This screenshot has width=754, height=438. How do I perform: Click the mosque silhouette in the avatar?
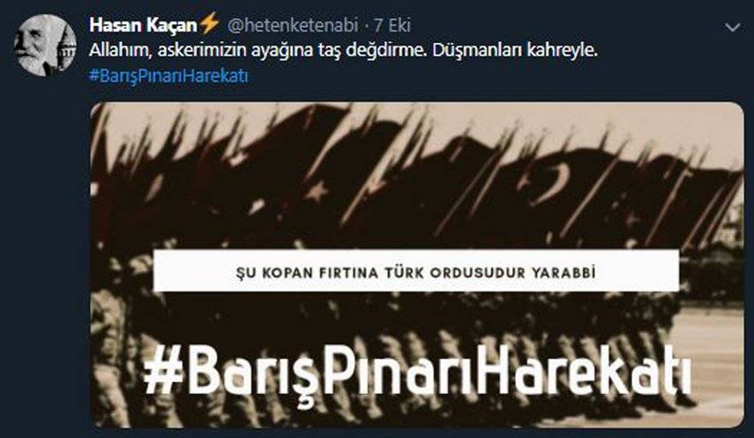coord(66,50)
